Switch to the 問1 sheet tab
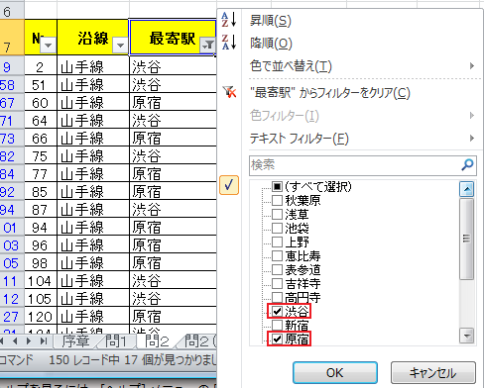This screenshot has width=484, height=388. pos(116,341)
